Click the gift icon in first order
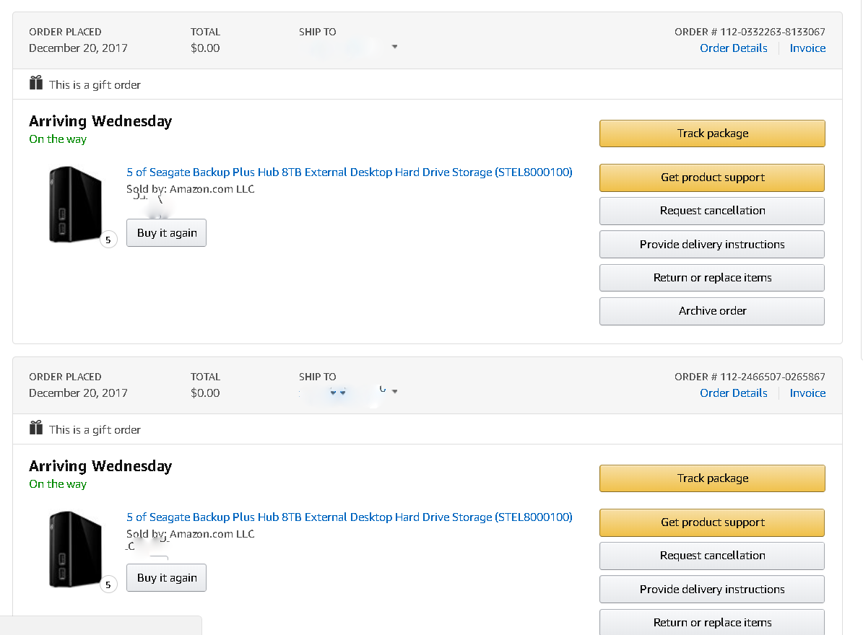The width and height of the screenshot is (863, 635). click(x=36, y=84)
